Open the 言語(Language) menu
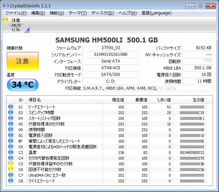 coord(157,13)
